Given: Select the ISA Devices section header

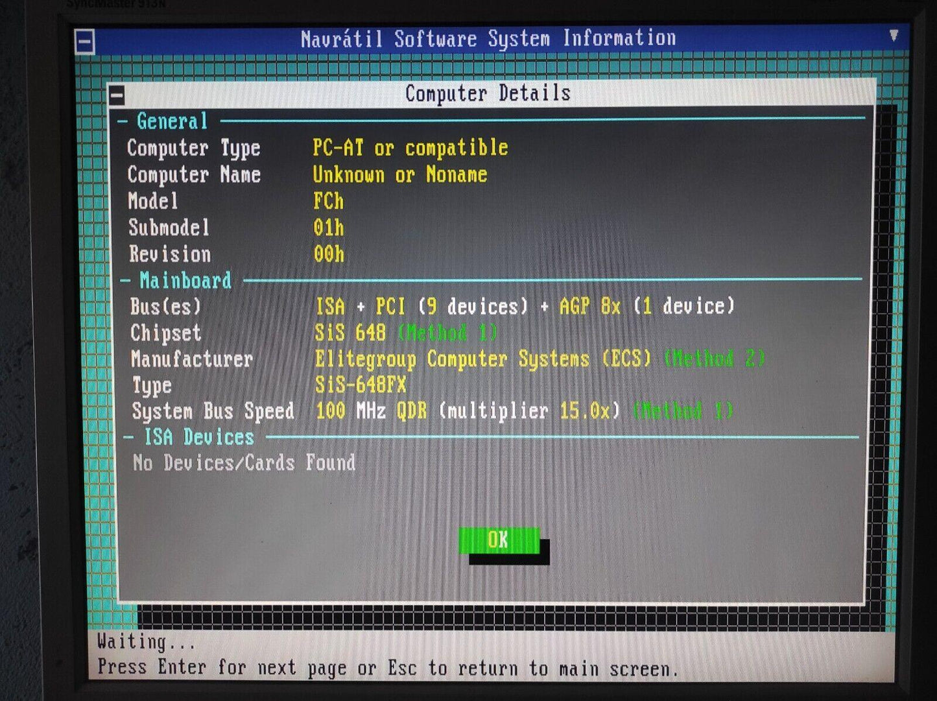Looking at the screenshot, I should 198,437.
